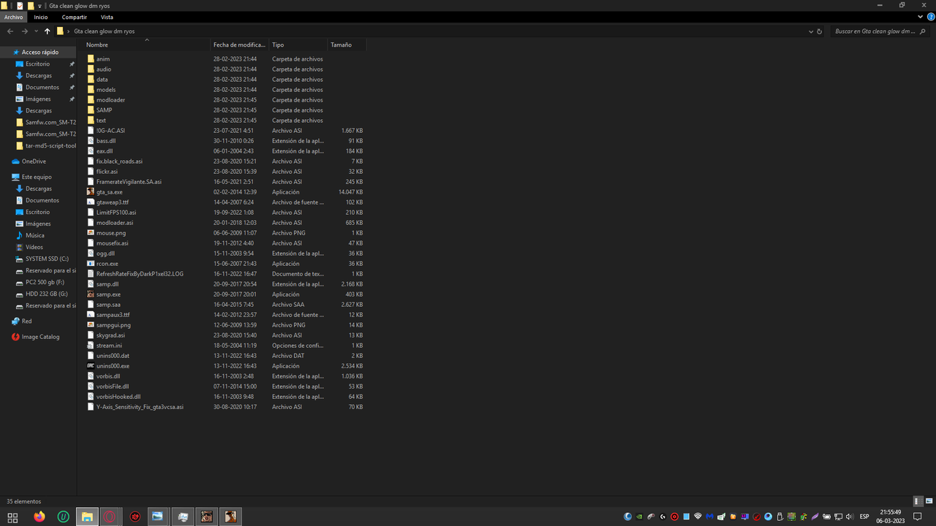Select file vorbisHooked.dll
The width and height of the screenshot is (936, 526).
click(118, 397)
